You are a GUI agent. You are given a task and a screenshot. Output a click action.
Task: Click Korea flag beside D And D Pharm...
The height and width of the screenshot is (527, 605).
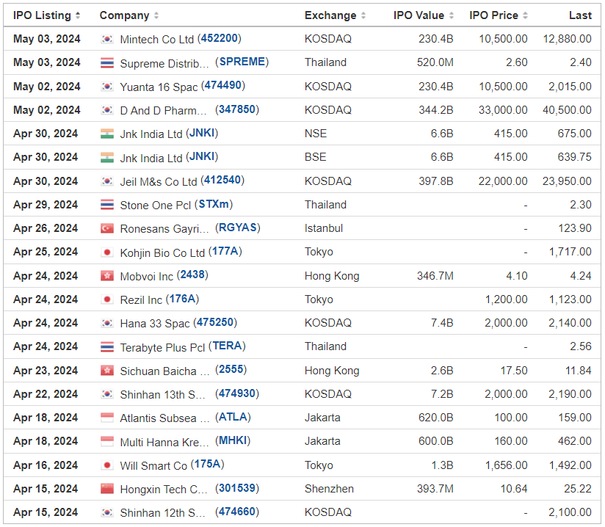click(x=107, y=110)
